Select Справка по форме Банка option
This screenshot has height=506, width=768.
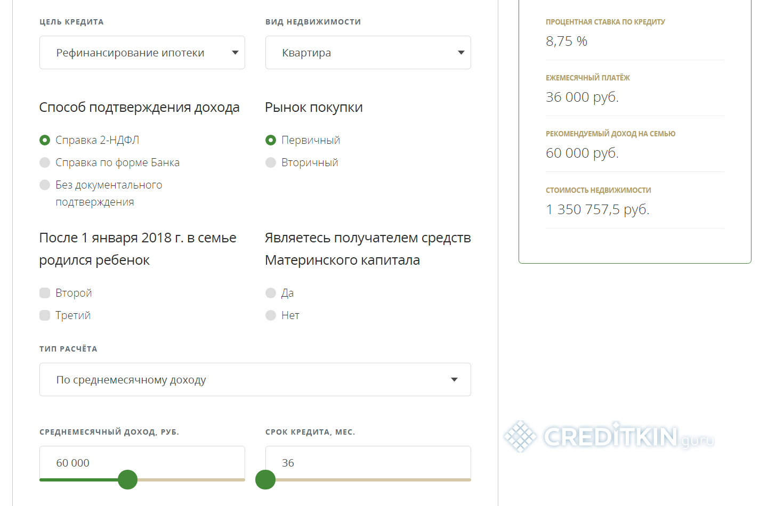[x=45, y=162]
